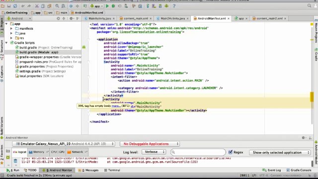The height and width of the screenshot is (179, 318).
Task: Expand the java folder
Action: tap(11, 33)
